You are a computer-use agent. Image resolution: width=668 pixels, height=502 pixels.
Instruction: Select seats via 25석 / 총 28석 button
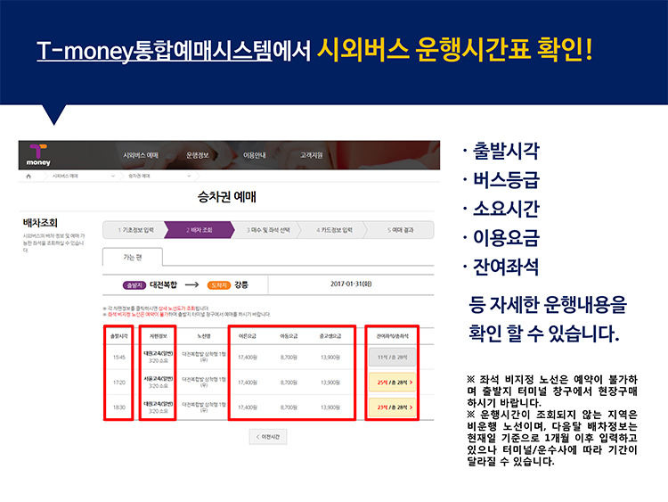(393, 383)
